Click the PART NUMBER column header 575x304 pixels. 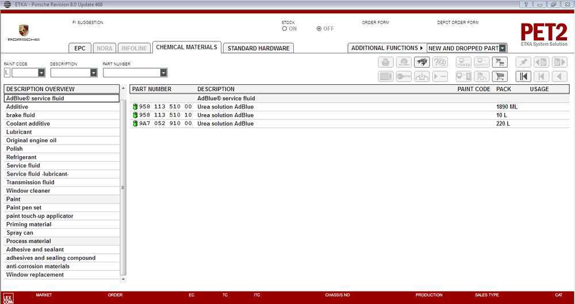(151, 89)
